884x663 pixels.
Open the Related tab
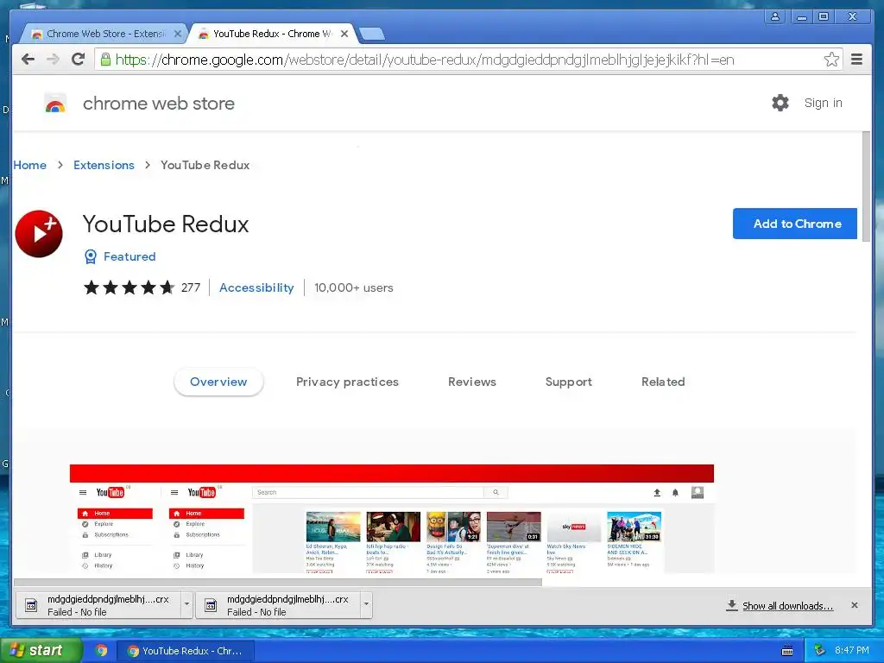[x=663, y=382]
